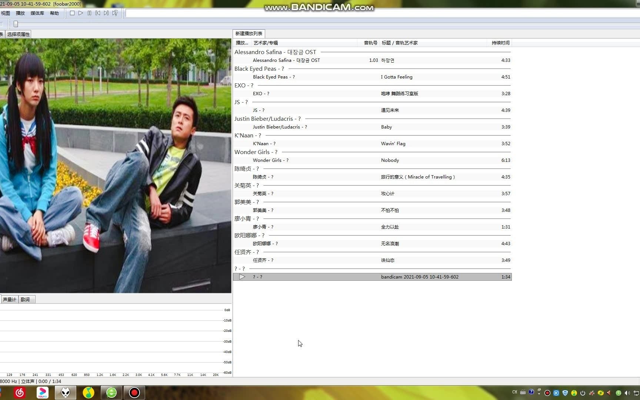
Task: Click the Justin Bieber/Ludacris group header
Action: (x=372, y=119)
